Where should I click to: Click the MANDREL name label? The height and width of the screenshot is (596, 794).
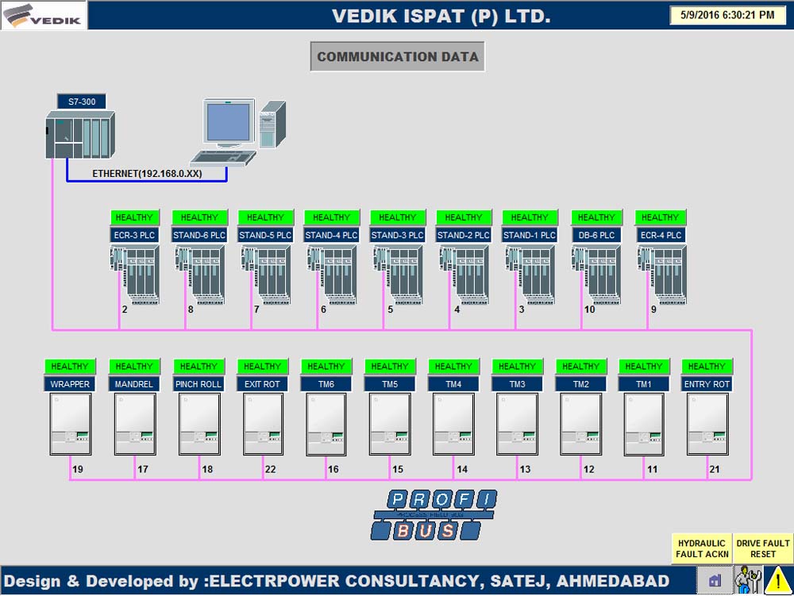(x=134, y=385)
